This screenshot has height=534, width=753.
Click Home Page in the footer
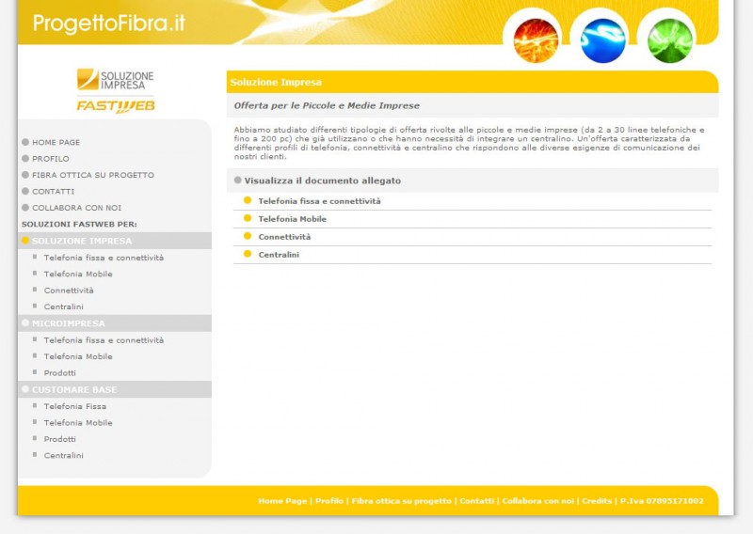point(282,501)
